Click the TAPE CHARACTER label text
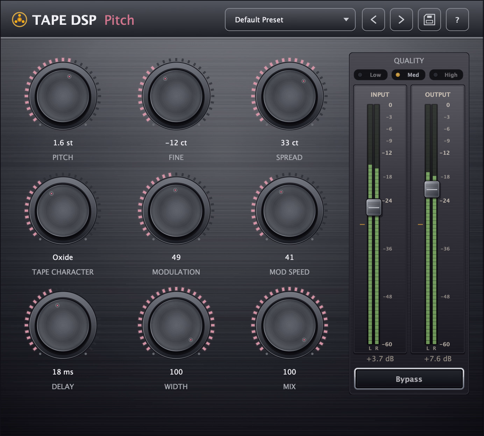Image resolution: width=484 pixels, height=436 pixels. (63, 272)
